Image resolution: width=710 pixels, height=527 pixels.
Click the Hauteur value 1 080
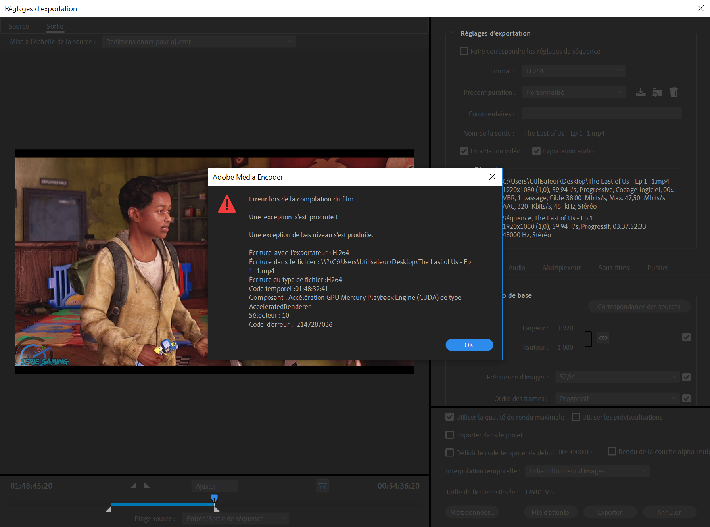[x=565, y=347]
